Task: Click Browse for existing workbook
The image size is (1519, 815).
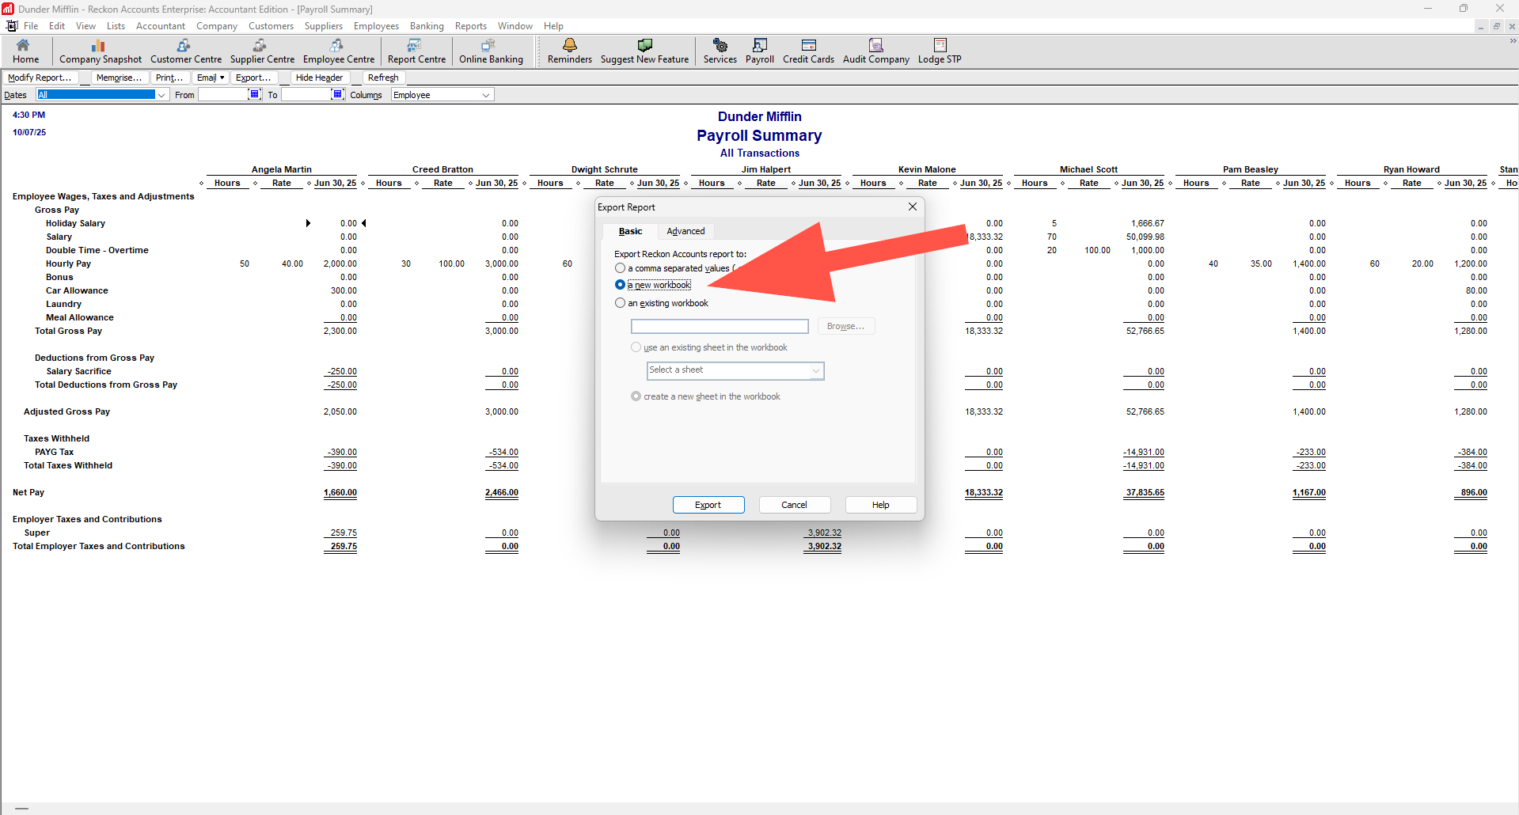Action: point(845,326)
